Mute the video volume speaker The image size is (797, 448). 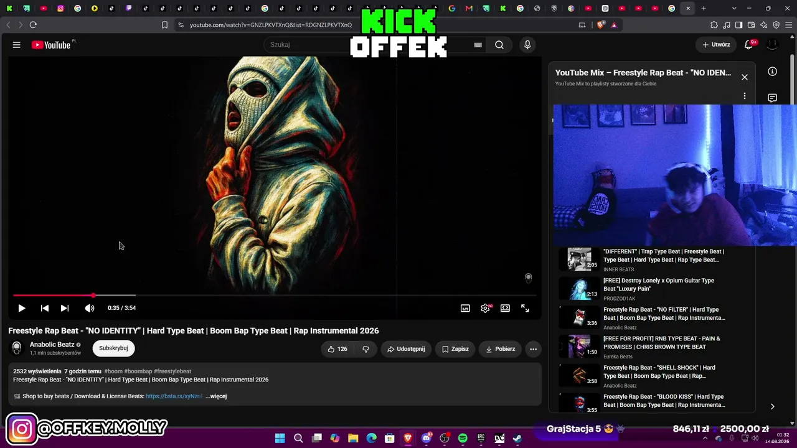(x=90, y=308)
